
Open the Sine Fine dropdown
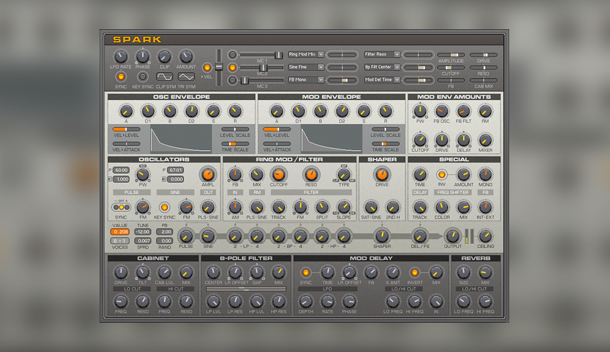click(x=306, y=67)
